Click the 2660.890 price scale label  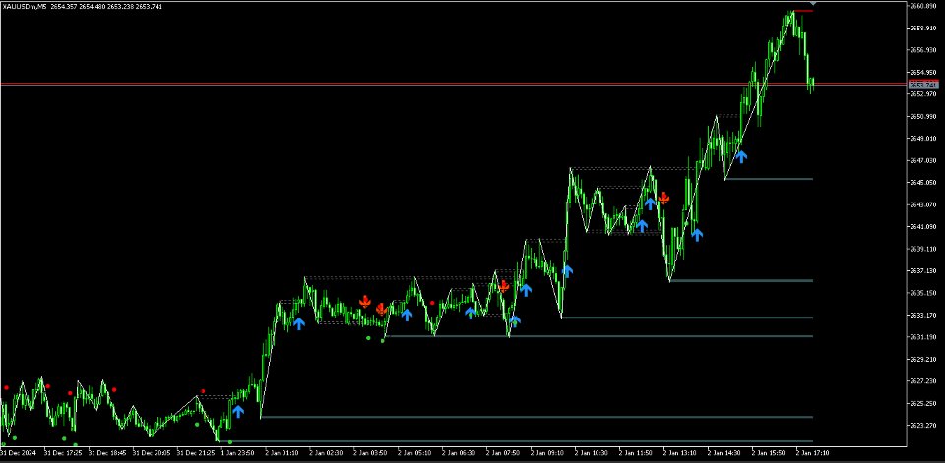pyautogui.click(x=922, y=6)
